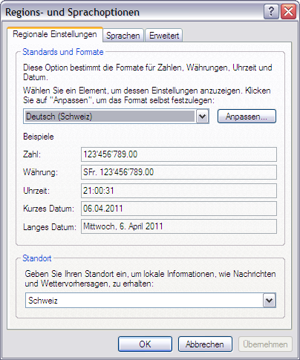Close the Regions- und Sprachoptionen dialog
The image size is (300, 360).
click(x=289, y=12)
